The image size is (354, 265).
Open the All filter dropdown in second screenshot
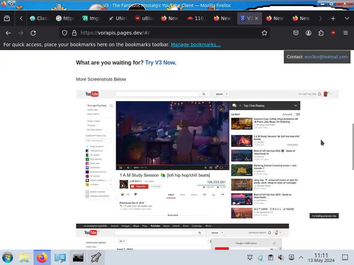coord(122,241)
